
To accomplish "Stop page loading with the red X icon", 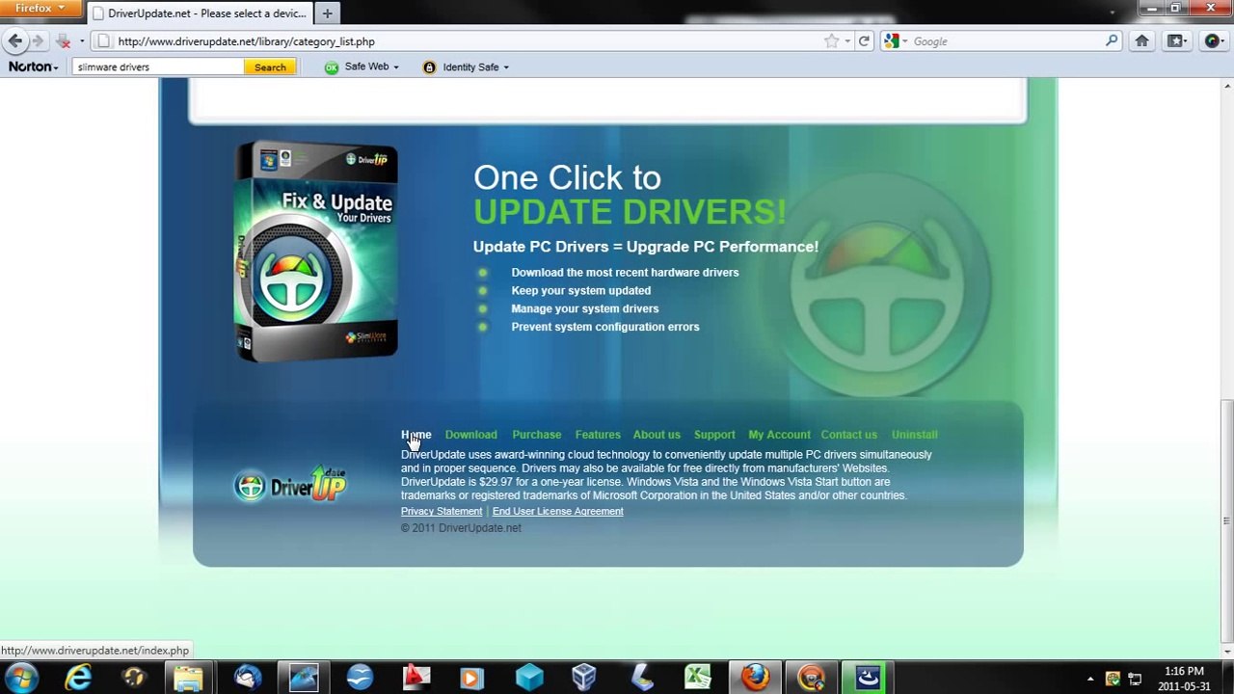I will click(64, 41).
